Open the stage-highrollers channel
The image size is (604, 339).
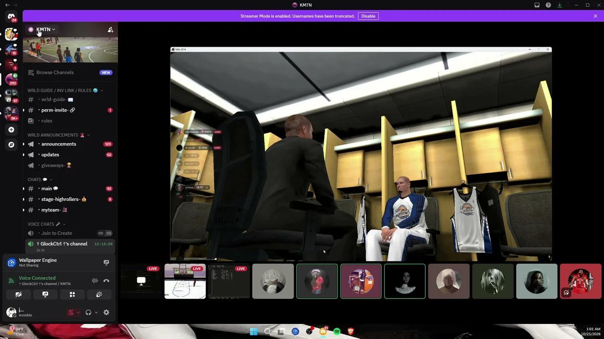point(70,199)
